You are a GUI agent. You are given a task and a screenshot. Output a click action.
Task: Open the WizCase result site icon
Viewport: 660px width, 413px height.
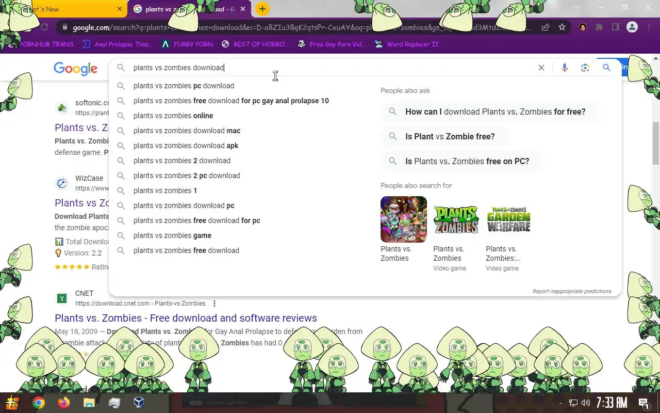[x=62, y=183]
